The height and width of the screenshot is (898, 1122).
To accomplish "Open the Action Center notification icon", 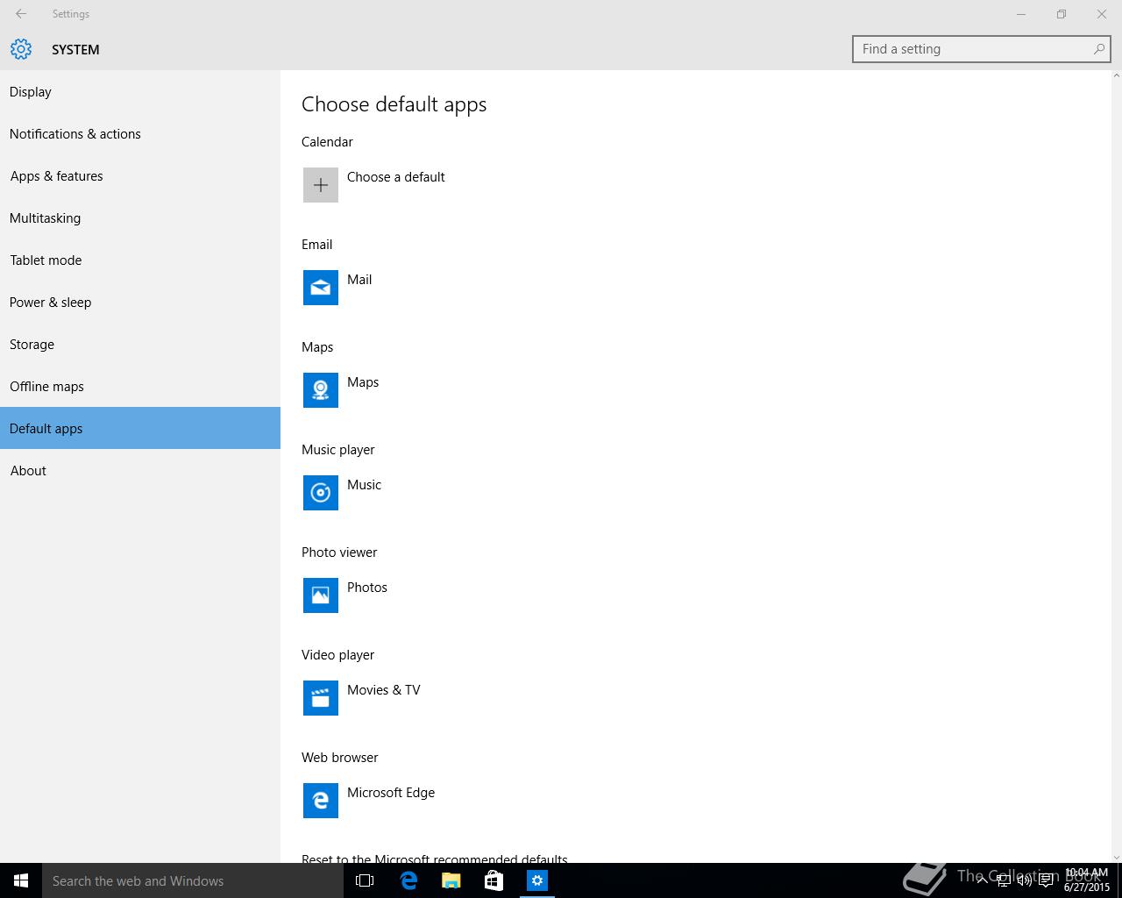I will click(x=1046, y=881).
